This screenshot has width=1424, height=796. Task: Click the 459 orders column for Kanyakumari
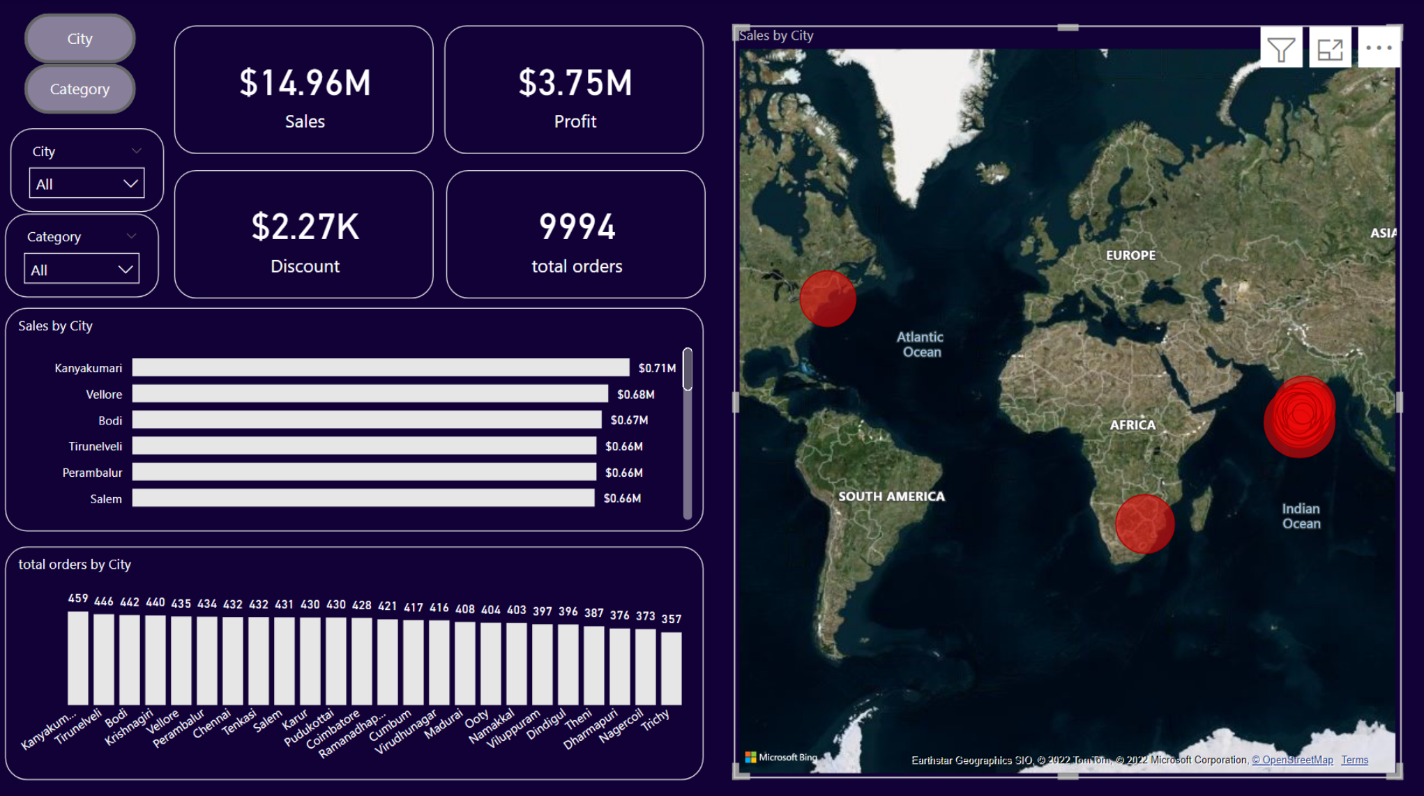78,658
